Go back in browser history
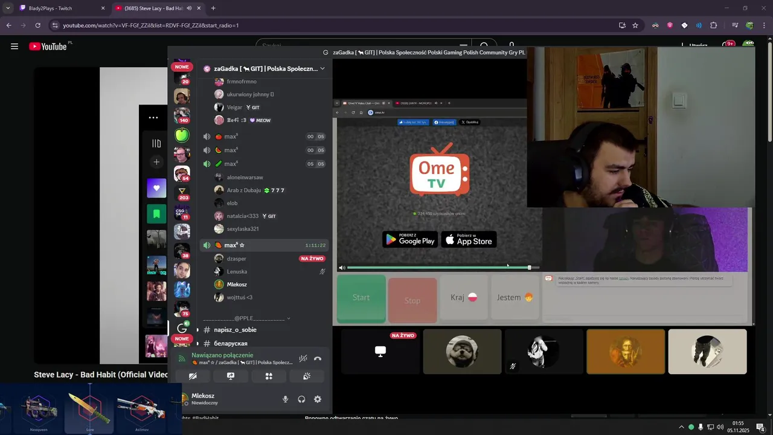This screenshot has height=435, width=773. (8, 25)
